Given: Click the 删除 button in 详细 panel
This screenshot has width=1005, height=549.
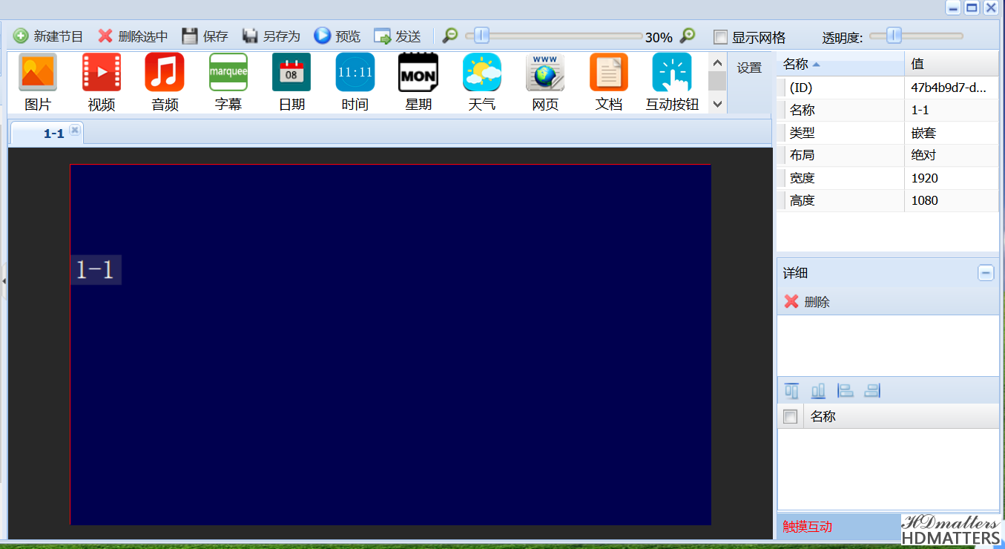Looking at the screenshot, I should point(808,302).
